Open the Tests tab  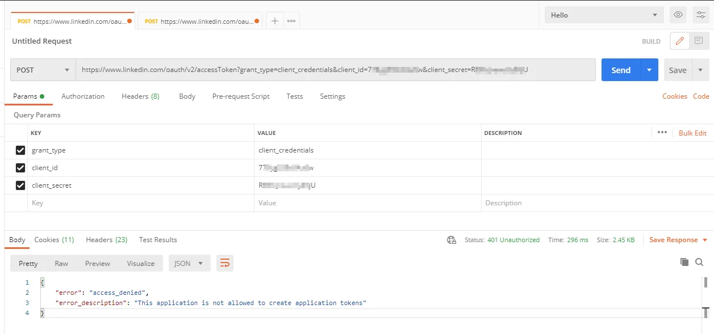(294, 96)
